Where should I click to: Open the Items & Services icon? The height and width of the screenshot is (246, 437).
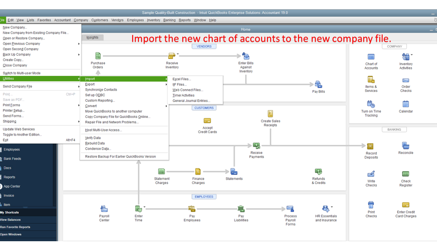tap(371, 80)
